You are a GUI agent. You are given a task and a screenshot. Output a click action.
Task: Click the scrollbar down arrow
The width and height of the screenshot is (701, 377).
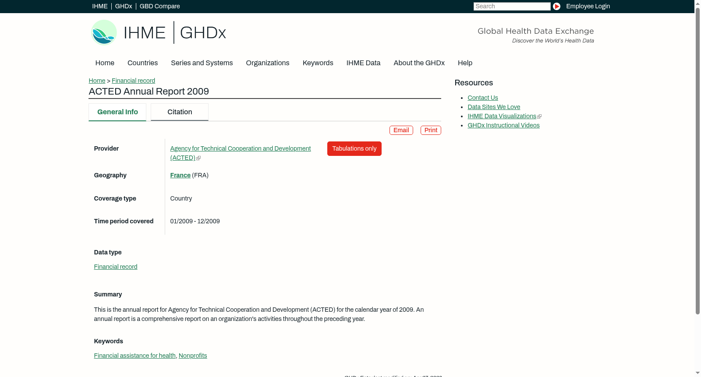pyautogui.click(x=697, y=373)
